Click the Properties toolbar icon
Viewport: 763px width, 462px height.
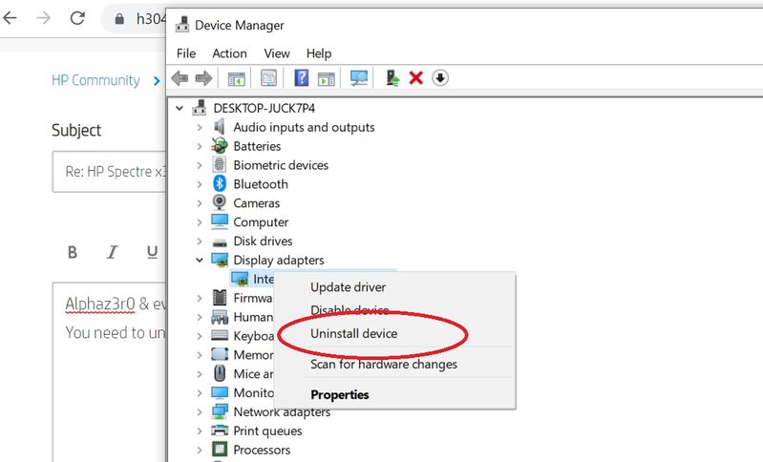(268, 78)
